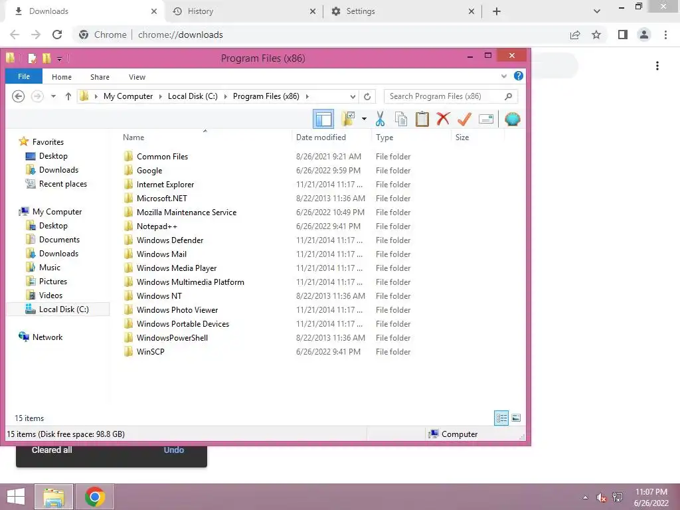Toggle Chrome side panel icon
Screen dimensions: 680x510
point(623,35)
